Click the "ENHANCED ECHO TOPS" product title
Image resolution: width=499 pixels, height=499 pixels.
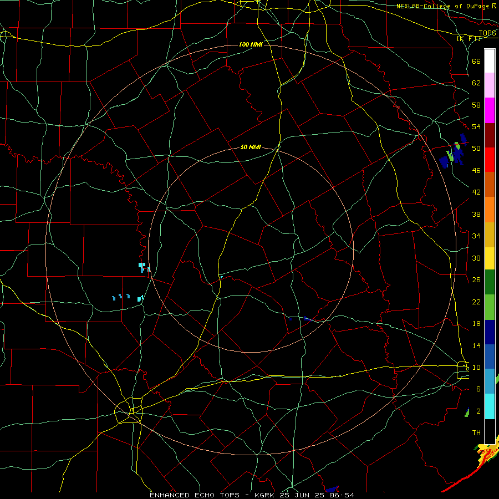[195, 495]
